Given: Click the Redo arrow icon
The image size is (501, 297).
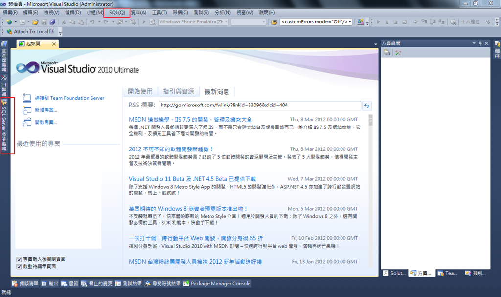Looking at the screenshot, I should point(106,22).
